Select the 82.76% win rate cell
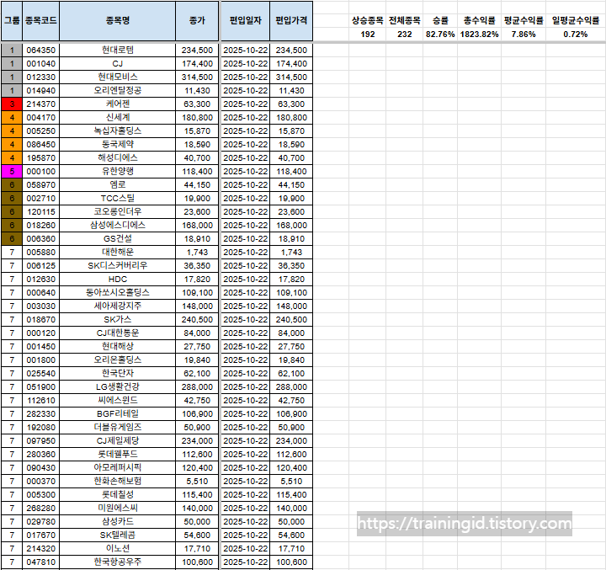 (440, 35)
